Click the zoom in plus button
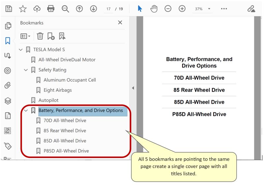 point(182,9)
